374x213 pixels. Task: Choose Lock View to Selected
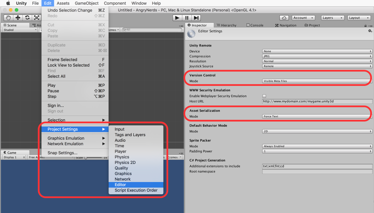75,65
